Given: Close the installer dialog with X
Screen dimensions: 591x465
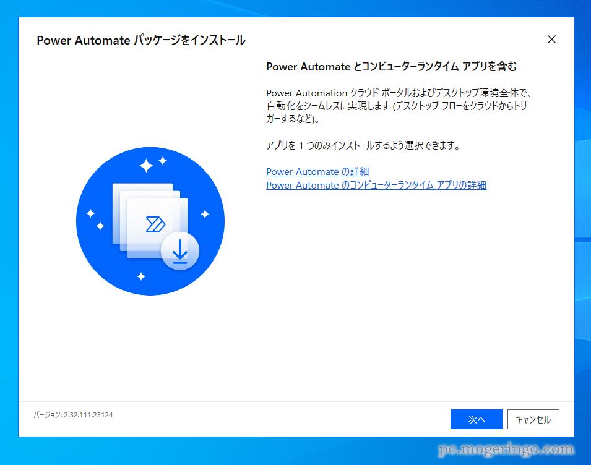Looking at the screenshot, I should (x=551, y=39).
